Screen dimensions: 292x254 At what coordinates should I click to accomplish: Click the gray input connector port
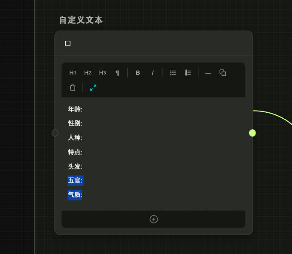(x=55, y=133)
